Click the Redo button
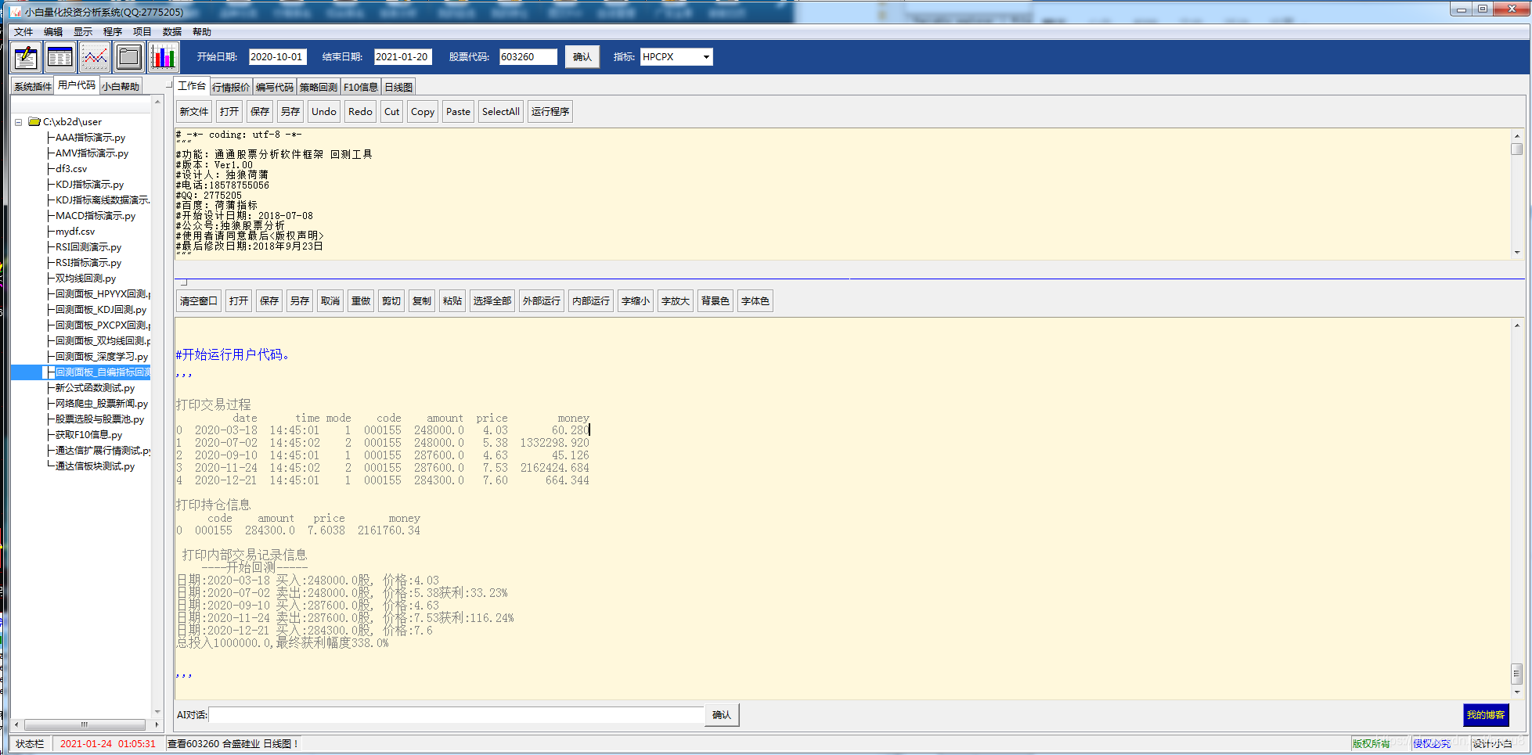Screen dimensions: 1532x755 (x=360, y=112)
